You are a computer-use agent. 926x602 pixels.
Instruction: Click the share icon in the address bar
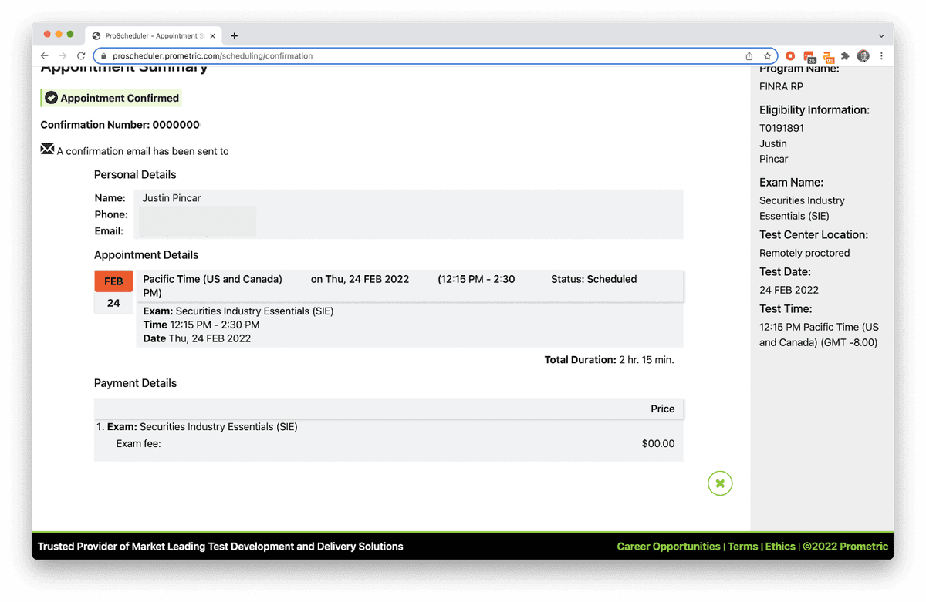[x=749, y=56]
